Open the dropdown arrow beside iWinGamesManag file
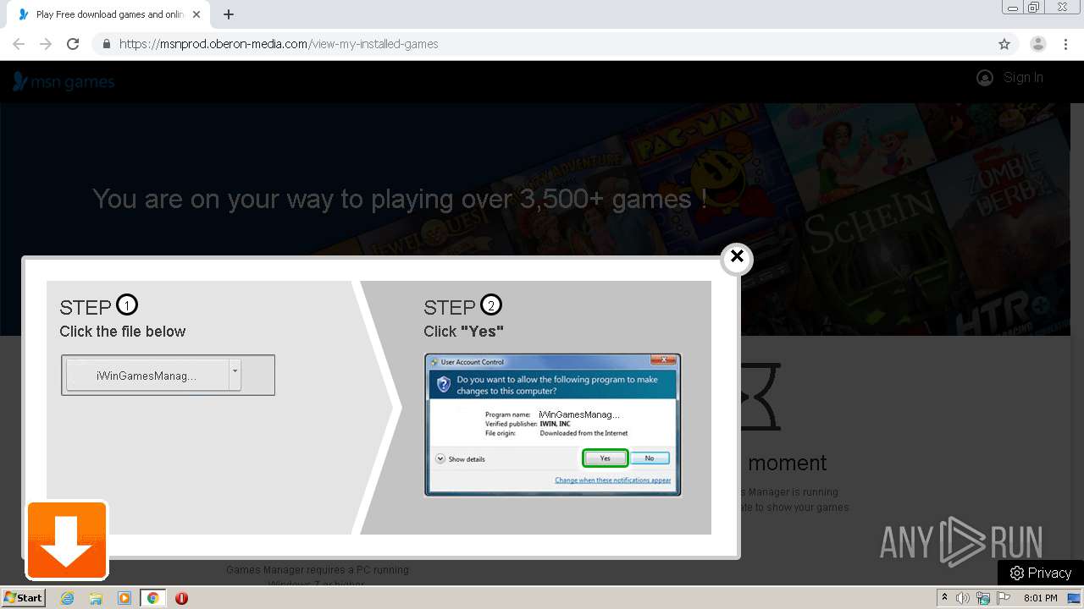This screenshot has width=1084, height=609. [235, 376]
